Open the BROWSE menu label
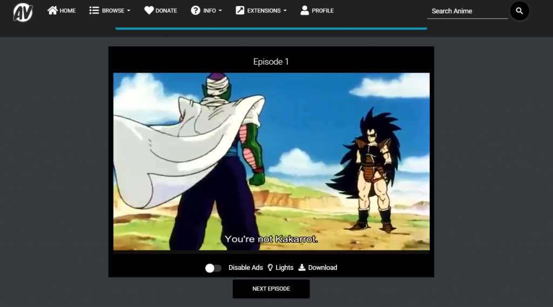 113,11
